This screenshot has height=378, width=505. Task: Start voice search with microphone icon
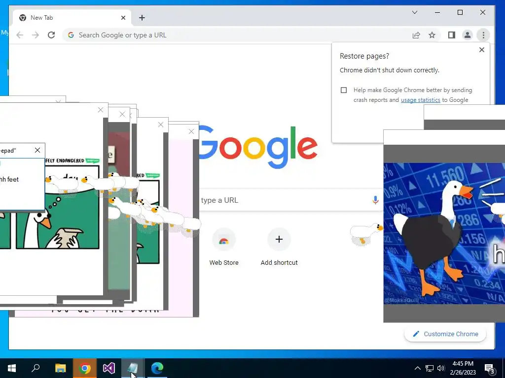(x=375, y=200)
